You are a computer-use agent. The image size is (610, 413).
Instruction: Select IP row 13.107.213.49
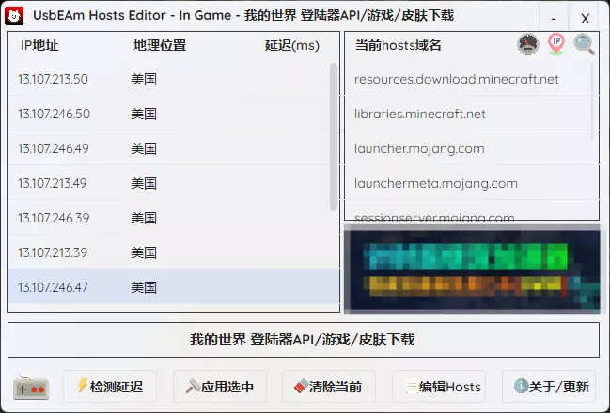pos(169,183)
